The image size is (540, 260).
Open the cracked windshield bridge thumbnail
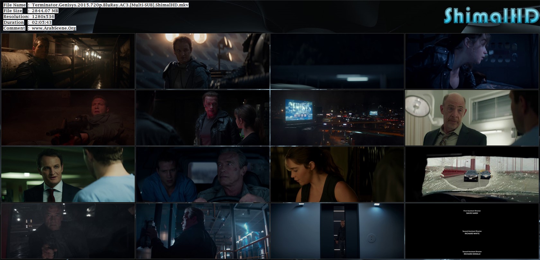(x=472, y=174)
